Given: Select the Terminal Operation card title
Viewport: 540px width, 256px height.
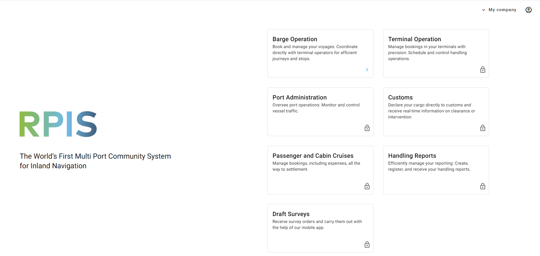Looking at the screenshot, I should point(414,39).
